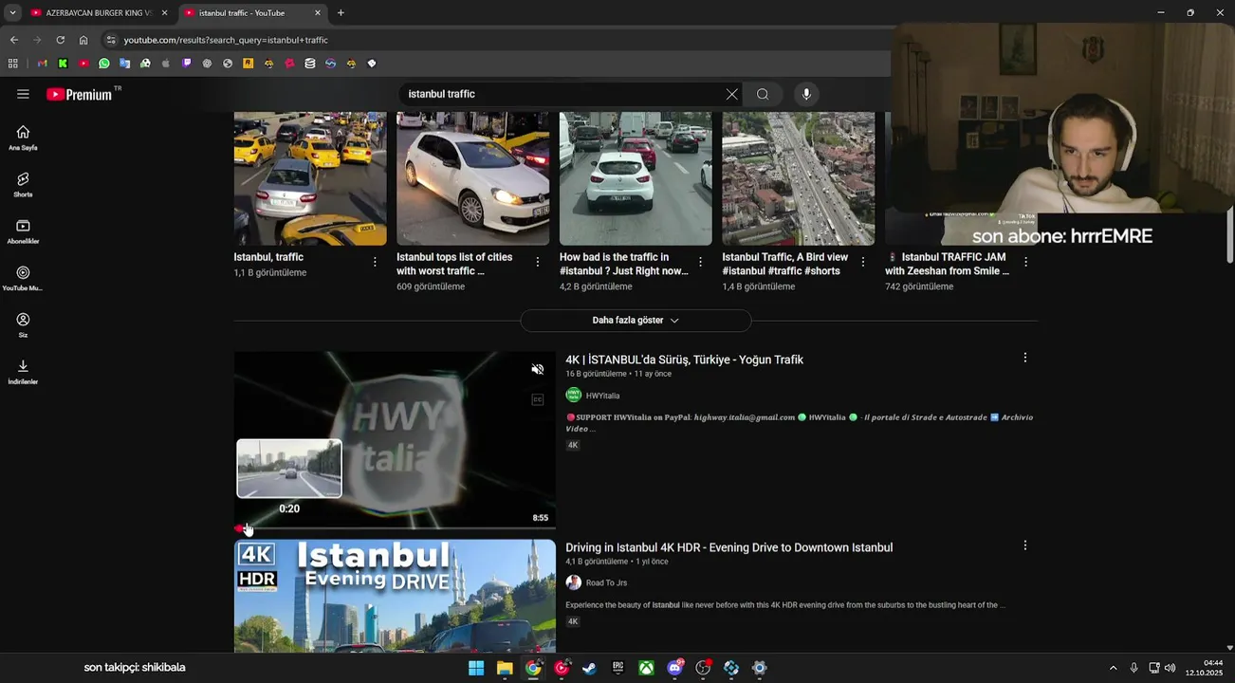
Task: Open Steam from the taskbar
Action: point(589,668)
